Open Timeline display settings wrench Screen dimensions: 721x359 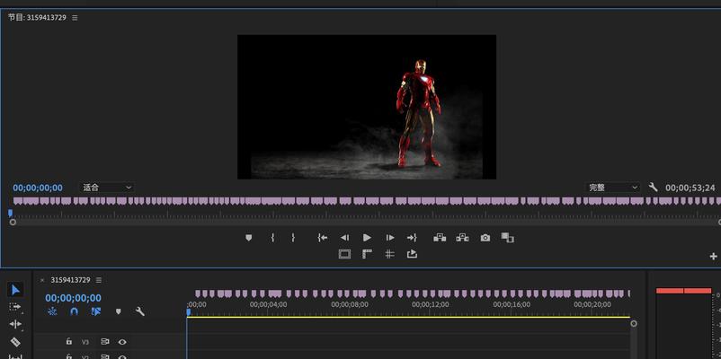[139, 311]
